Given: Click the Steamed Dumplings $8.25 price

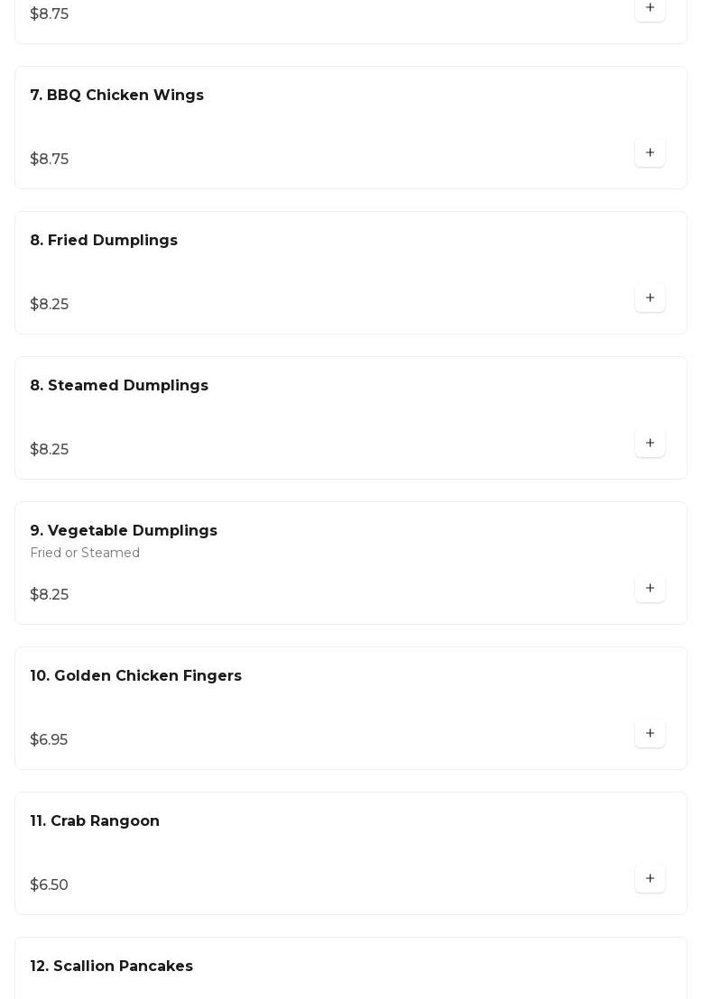Looking at the screenshot, I should tap(49, 450).
